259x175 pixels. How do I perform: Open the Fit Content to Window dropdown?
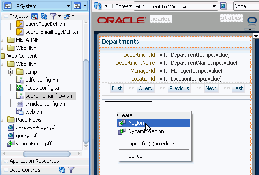click(x=214, y=6)
